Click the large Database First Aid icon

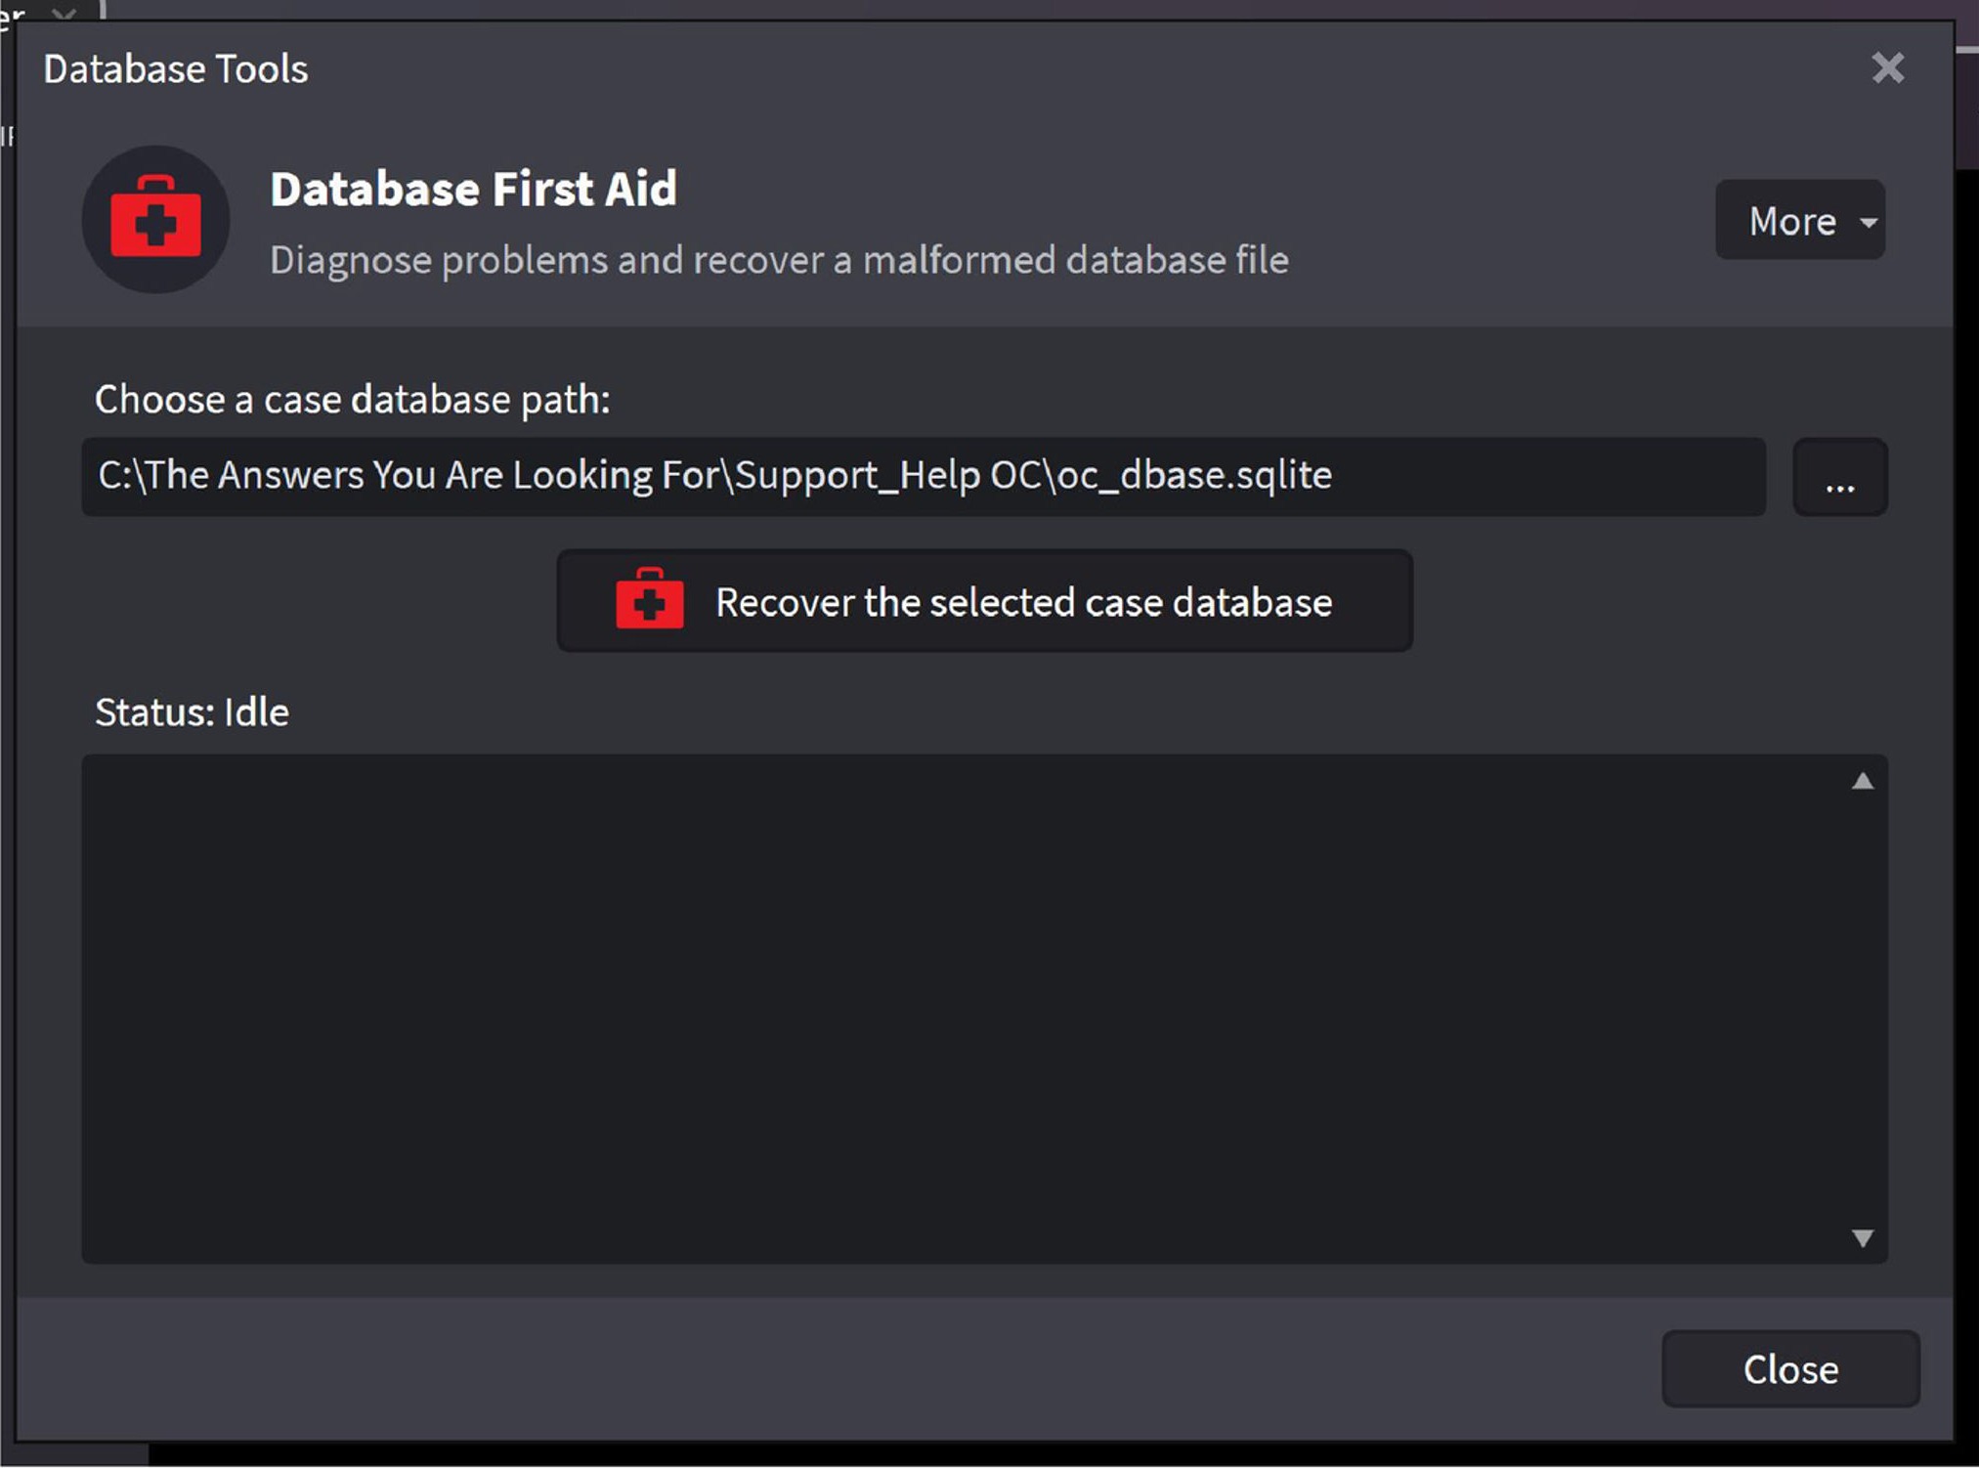click(x=155, y=219)
